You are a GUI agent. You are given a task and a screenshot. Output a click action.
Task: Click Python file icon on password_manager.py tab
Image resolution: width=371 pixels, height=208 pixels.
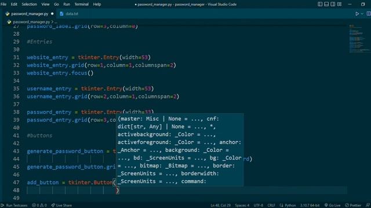8,14
